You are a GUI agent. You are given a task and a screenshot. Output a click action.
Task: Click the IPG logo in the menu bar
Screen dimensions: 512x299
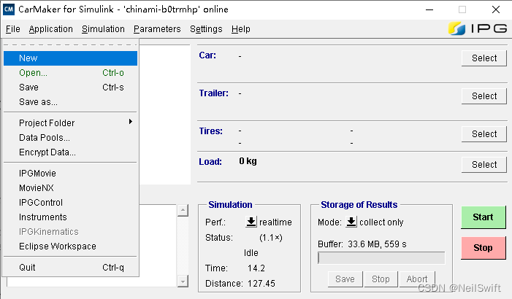(478, 28)
